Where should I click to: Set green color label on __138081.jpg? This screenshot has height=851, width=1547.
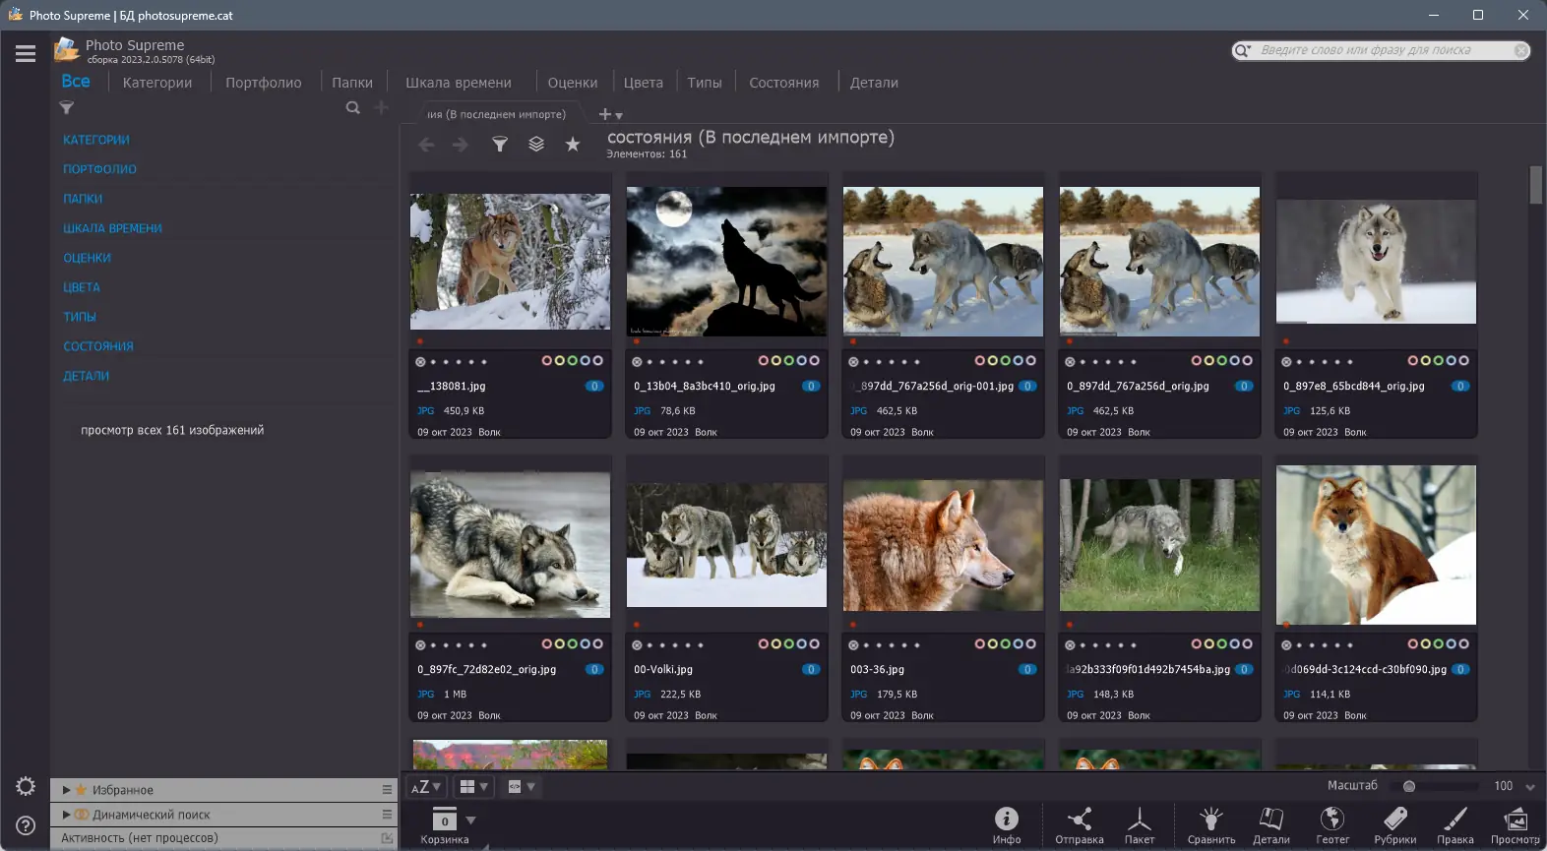pos(573,361)
